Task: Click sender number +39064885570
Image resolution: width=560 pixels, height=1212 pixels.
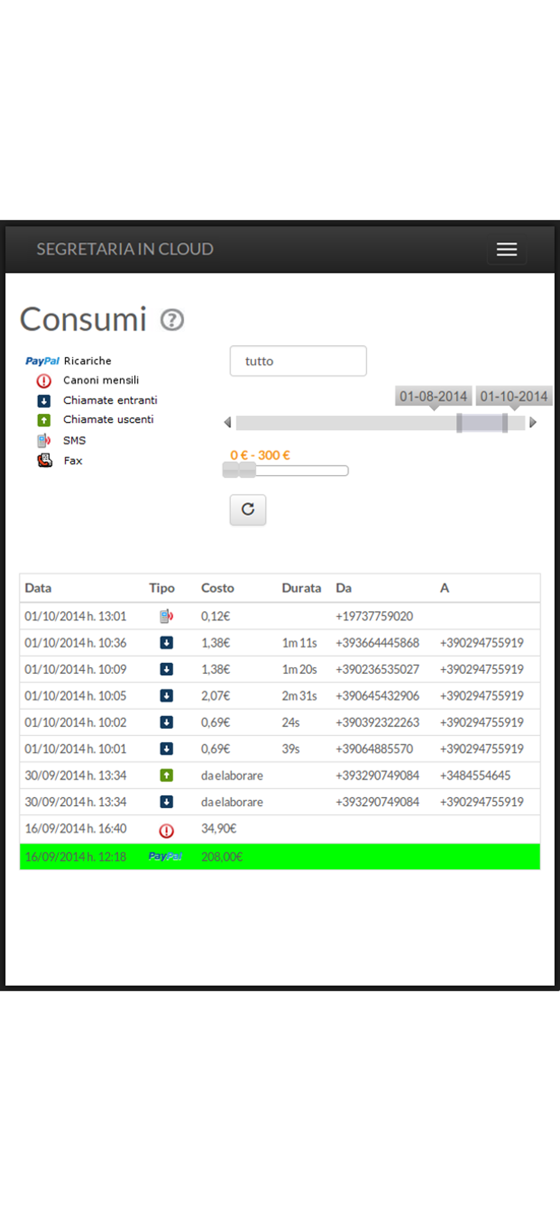Action: coord(374,748)
